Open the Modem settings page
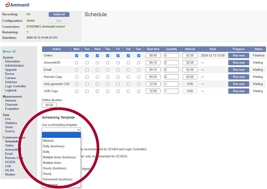267x189 pixels. click(10, 174)
